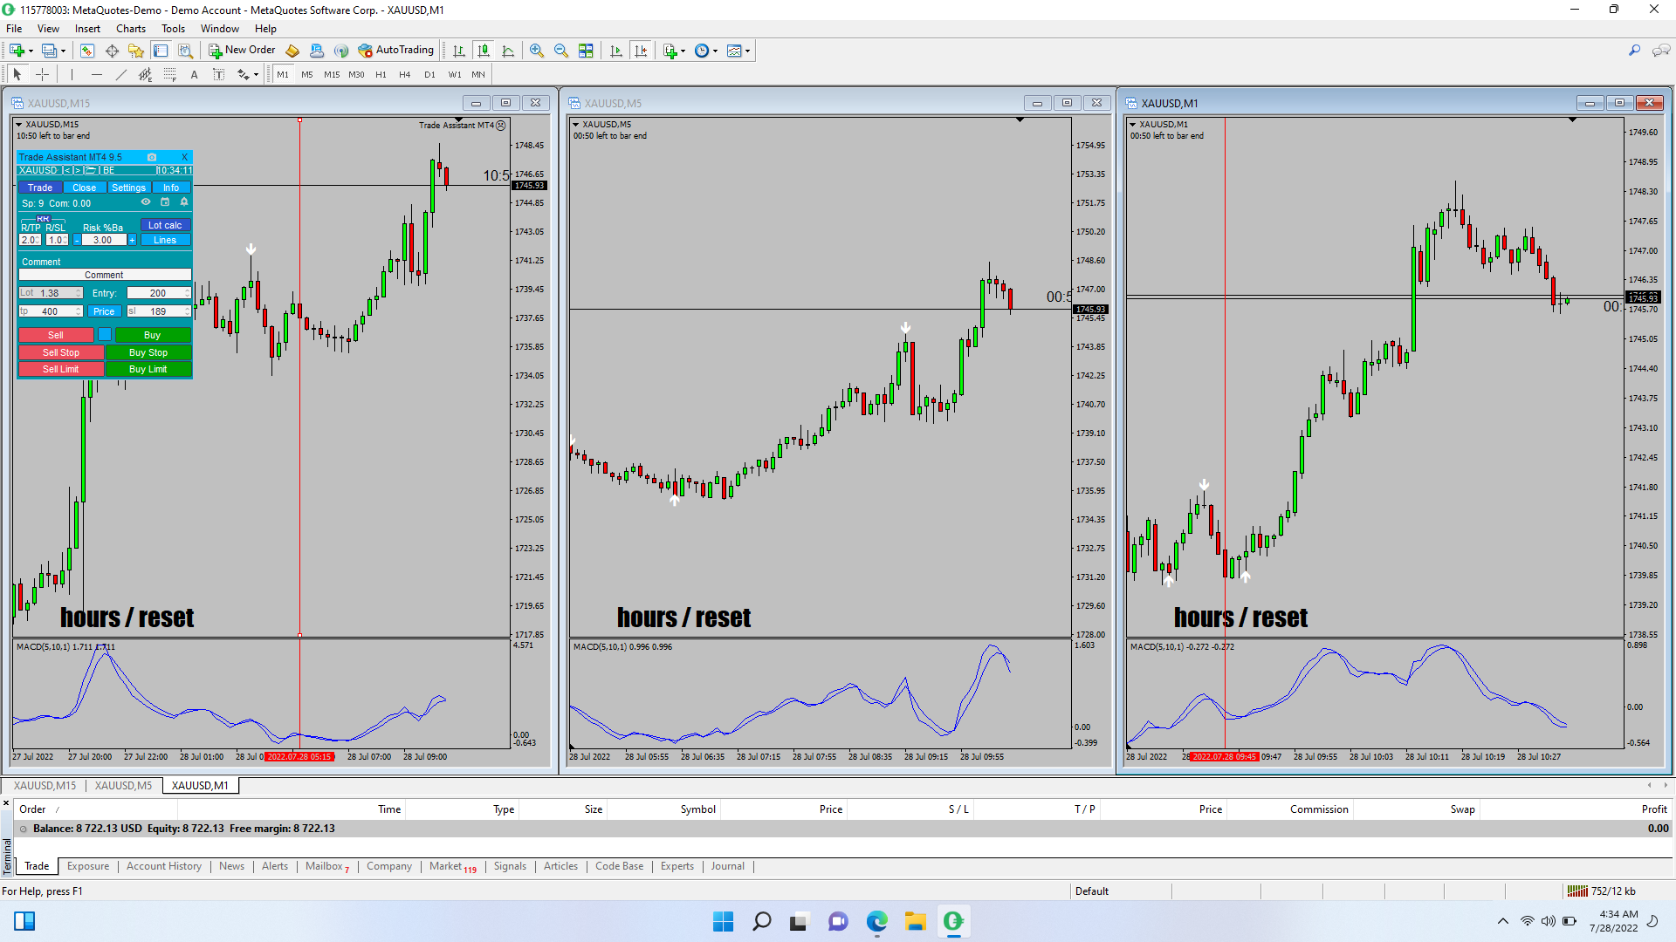Click the Comment input field
This screenshot has height=942, width=1676.
click(x=104, y=275)
